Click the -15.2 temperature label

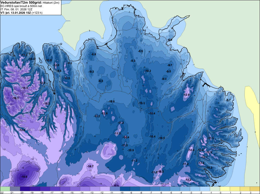click(x=47, y=103)
